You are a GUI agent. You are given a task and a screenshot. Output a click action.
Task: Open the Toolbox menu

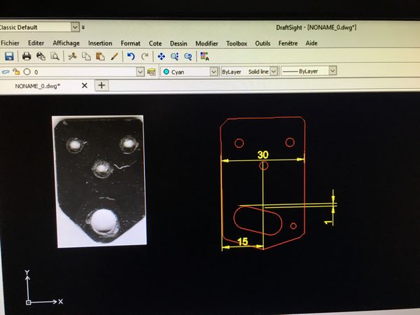pyautogui.click(x=237, y=43)
